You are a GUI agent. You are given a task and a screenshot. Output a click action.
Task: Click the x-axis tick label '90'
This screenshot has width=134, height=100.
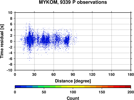[x=73, y=74]
